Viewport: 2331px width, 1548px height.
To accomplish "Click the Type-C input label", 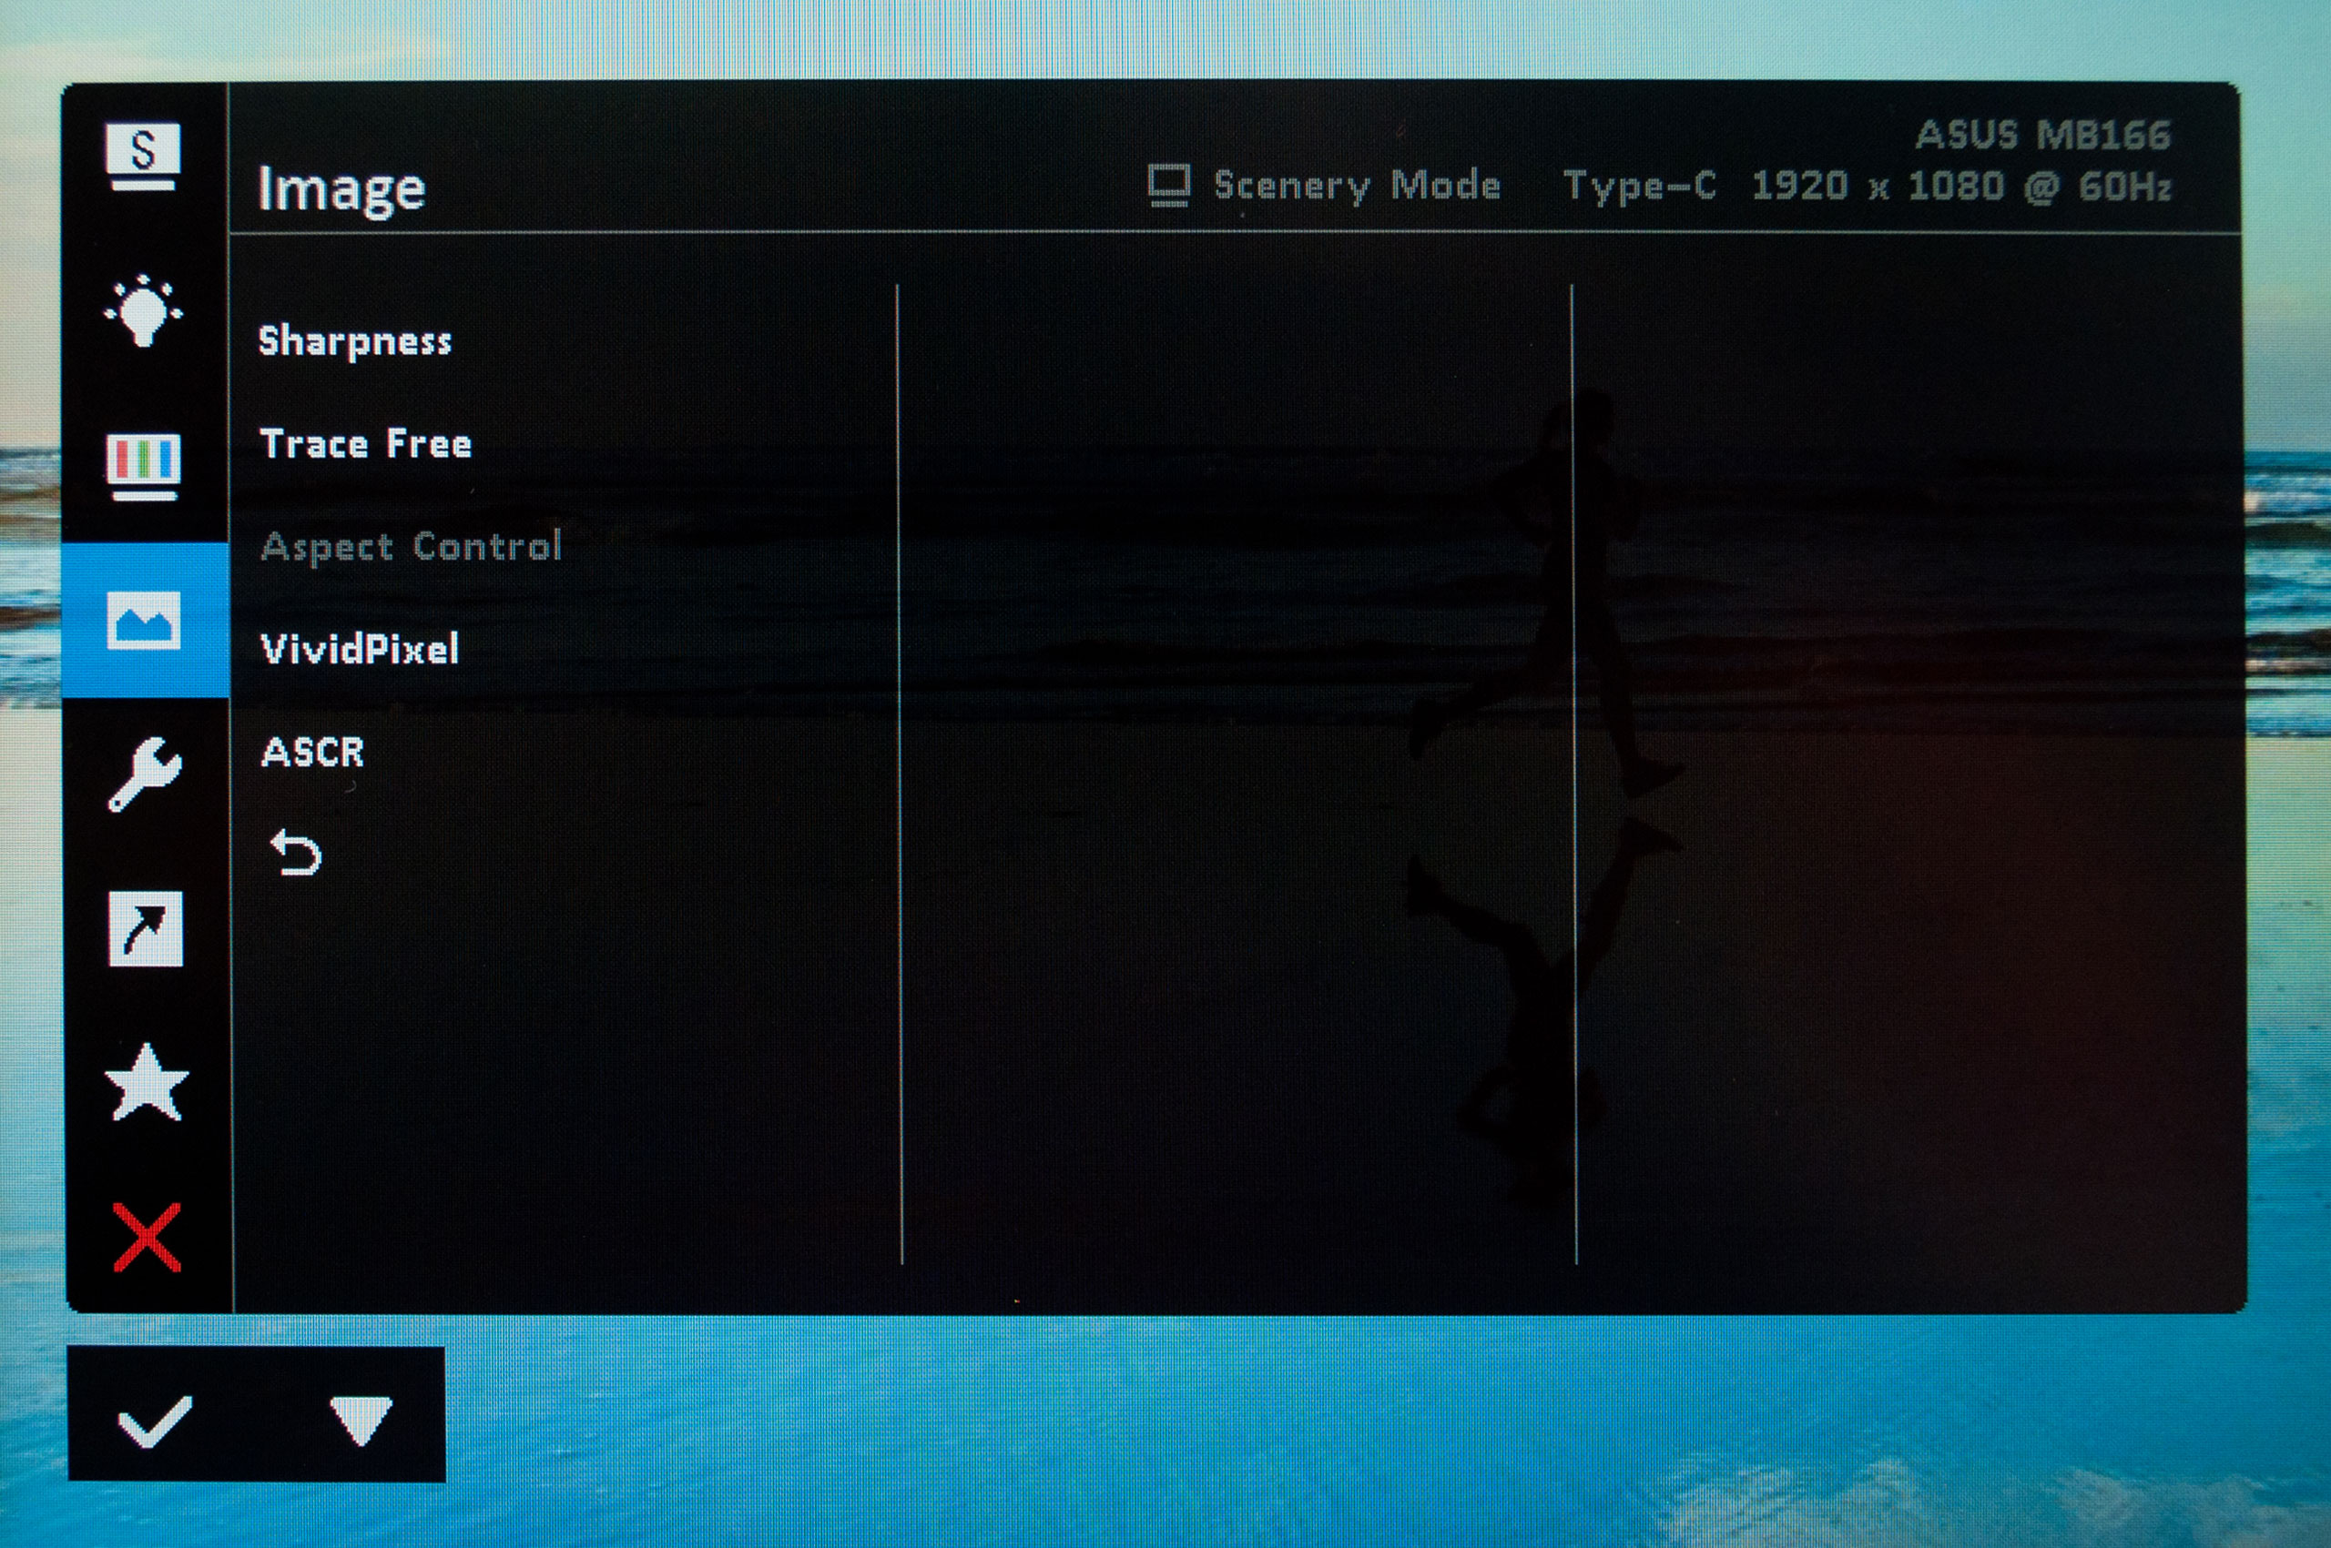I will (x=1640, y=186).
